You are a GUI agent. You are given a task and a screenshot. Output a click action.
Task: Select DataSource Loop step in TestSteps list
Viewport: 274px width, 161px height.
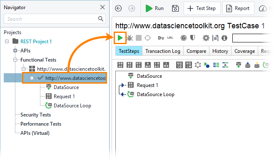click(155, 94)
